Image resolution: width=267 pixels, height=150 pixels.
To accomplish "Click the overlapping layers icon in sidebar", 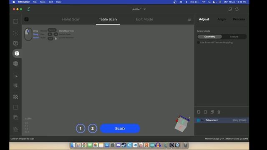I will click(16, 117).
